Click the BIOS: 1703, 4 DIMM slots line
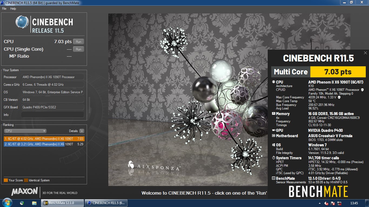This screenshot has height=207, width=369. point(326,140)
